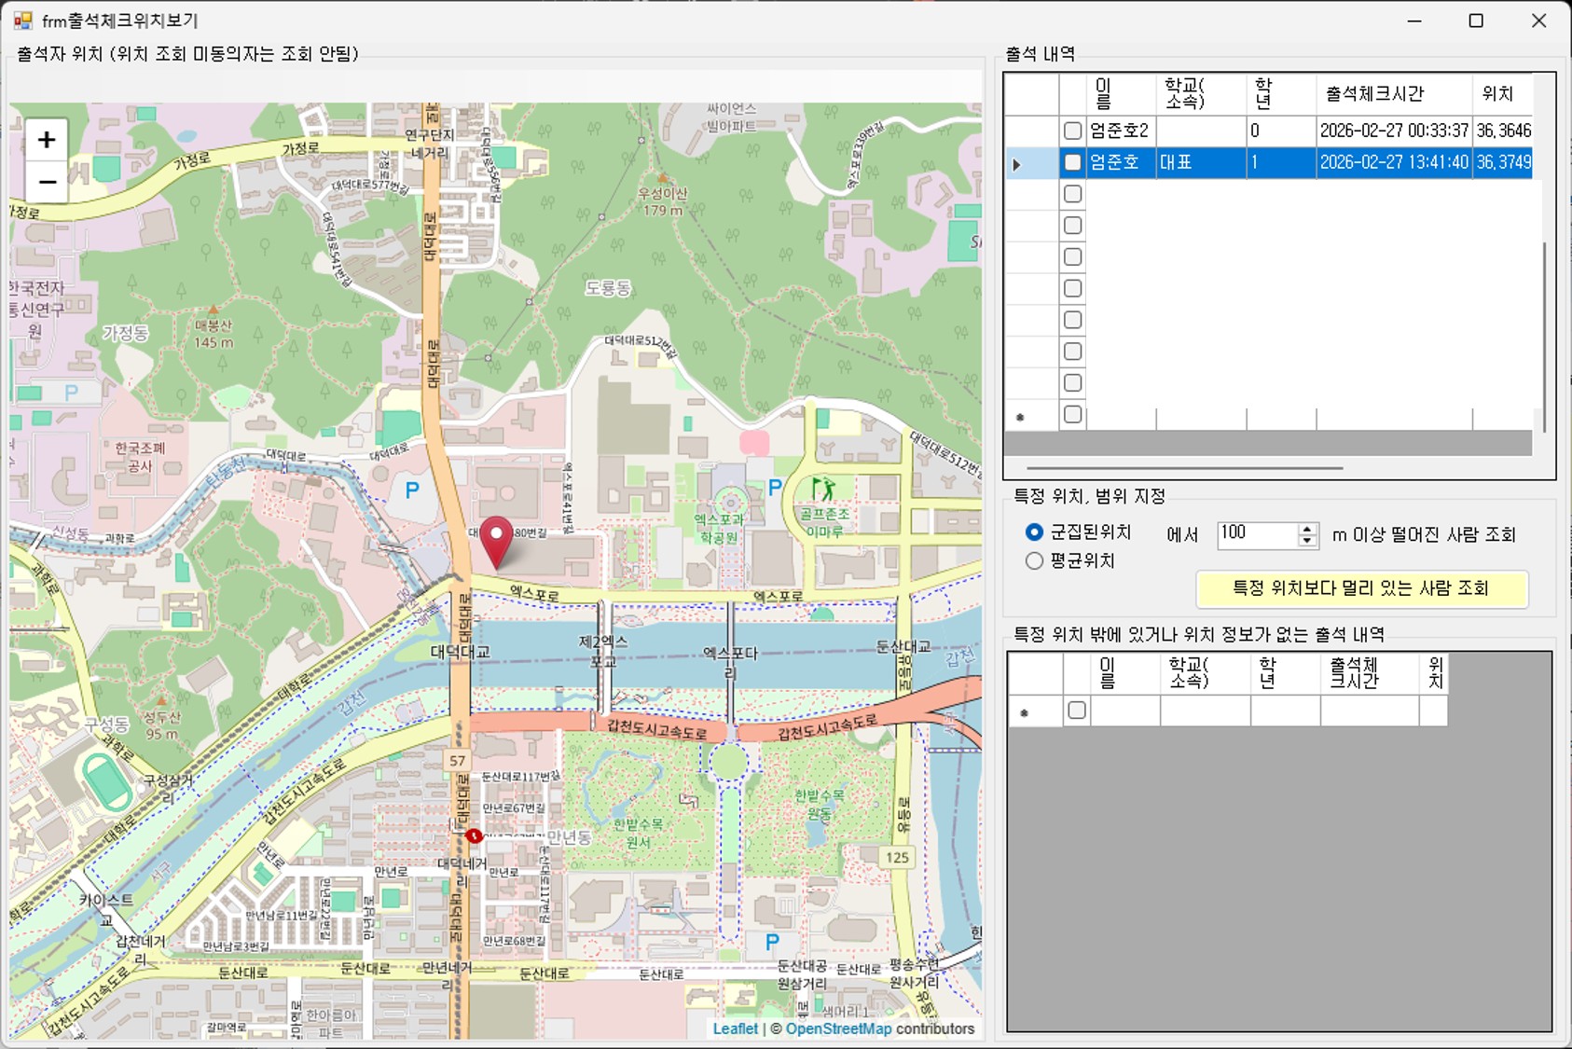Click the 학년 header in the lower grid

pos(1285,673)
